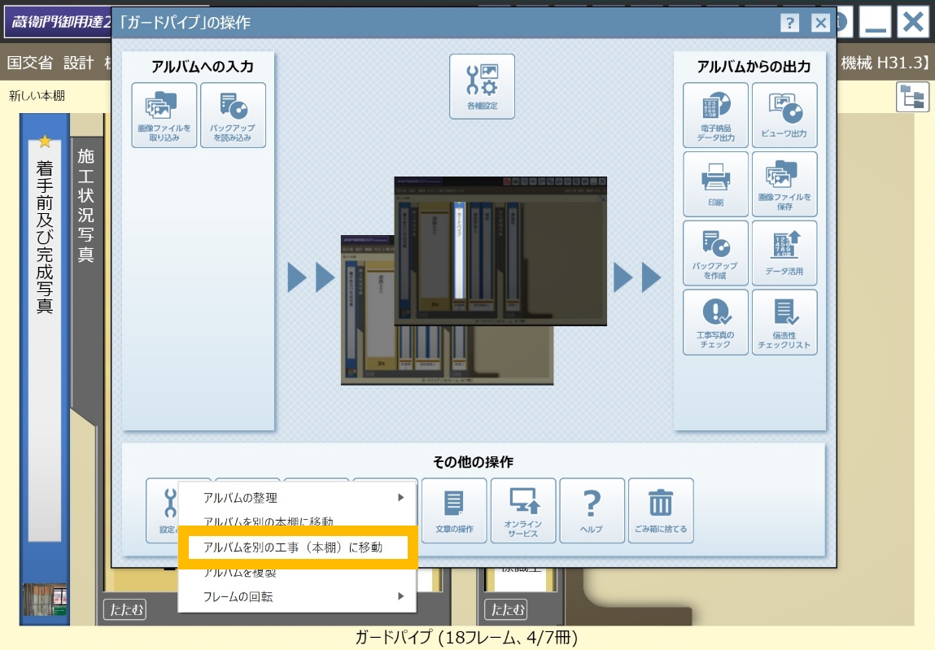Close the main application window
This screenshot has width=935, height=650.
(913, 22)
